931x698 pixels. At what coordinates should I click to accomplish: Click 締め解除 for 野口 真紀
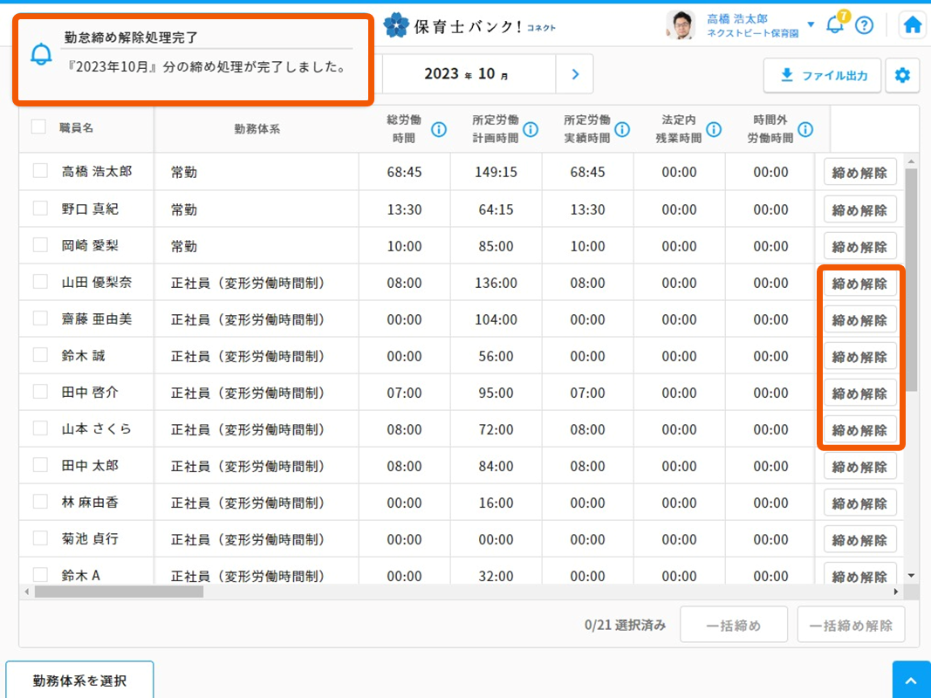click(x=859, y=209)
